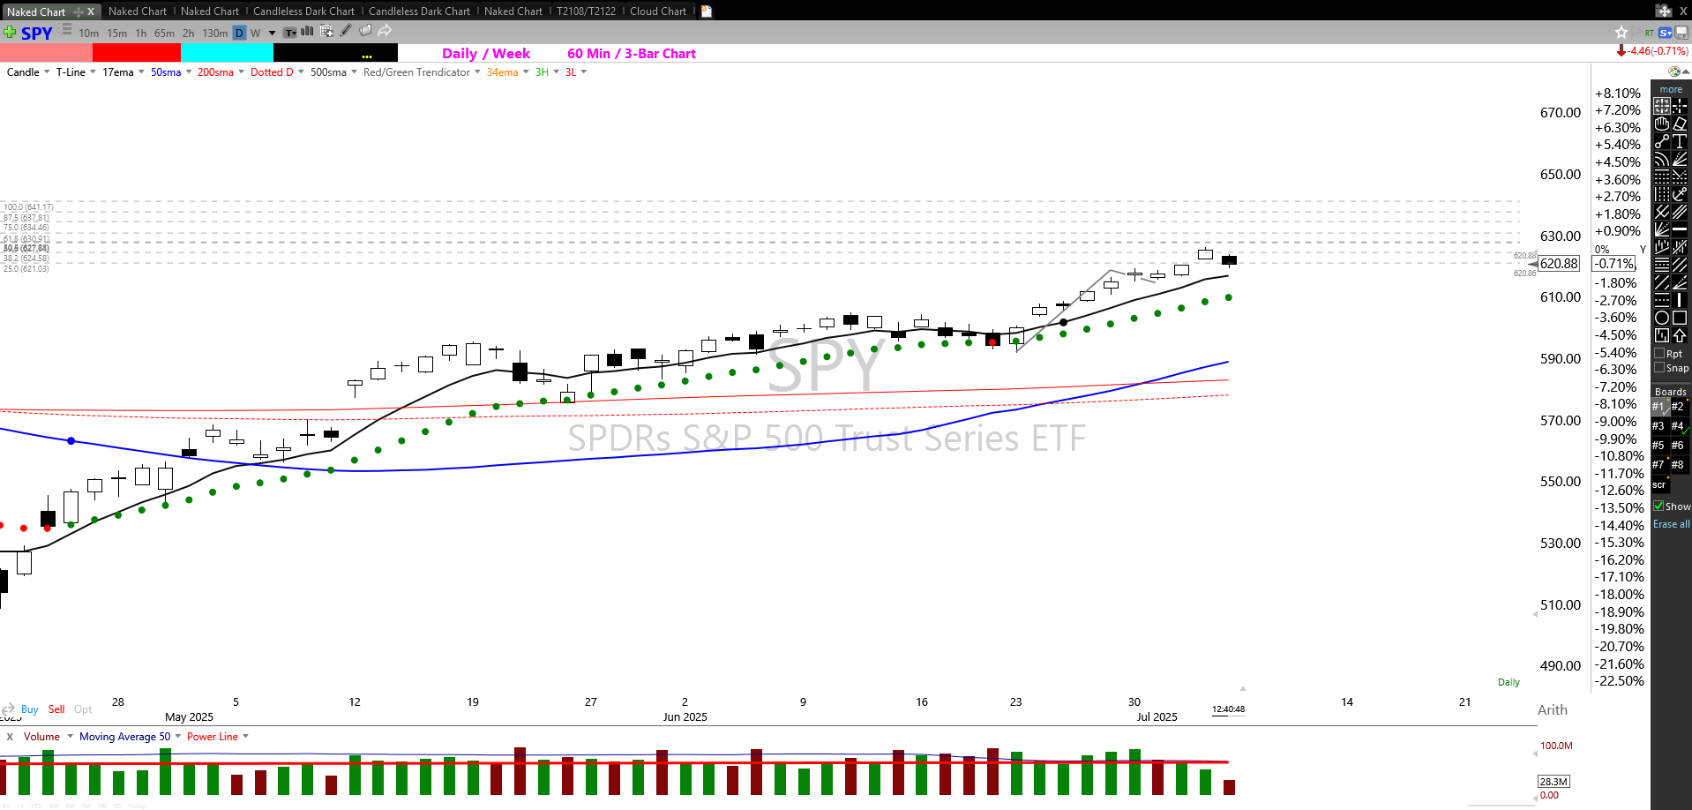Click the share arrow icon
The height and width of the screenshot is (810, 1692).
point(385,31)
